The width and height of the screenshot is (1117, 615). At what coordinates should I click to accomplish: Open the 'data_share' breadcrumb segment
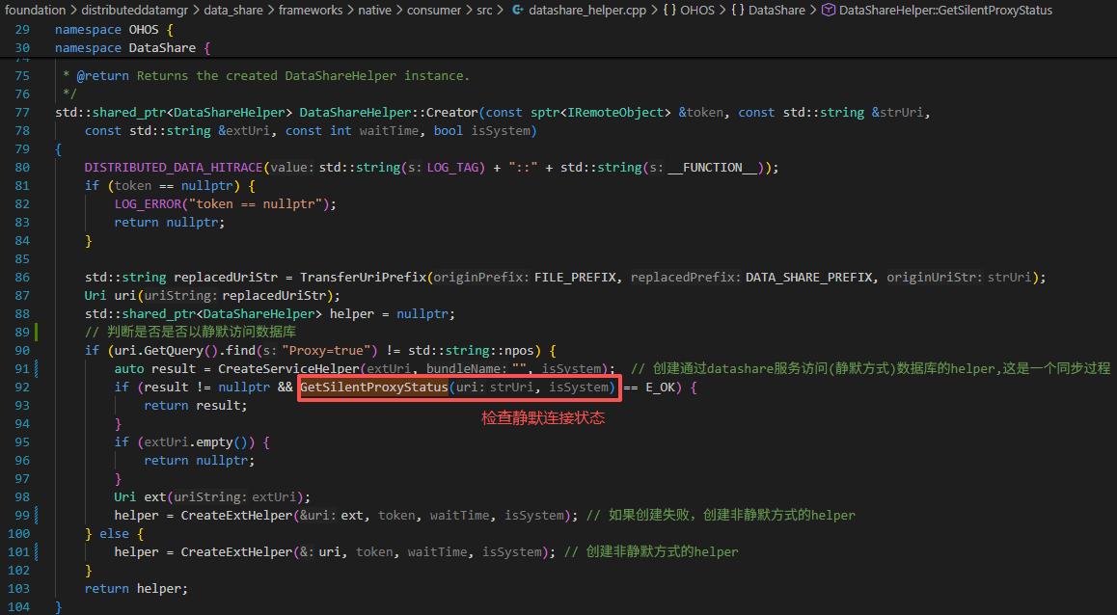click(x=232, y=10)
